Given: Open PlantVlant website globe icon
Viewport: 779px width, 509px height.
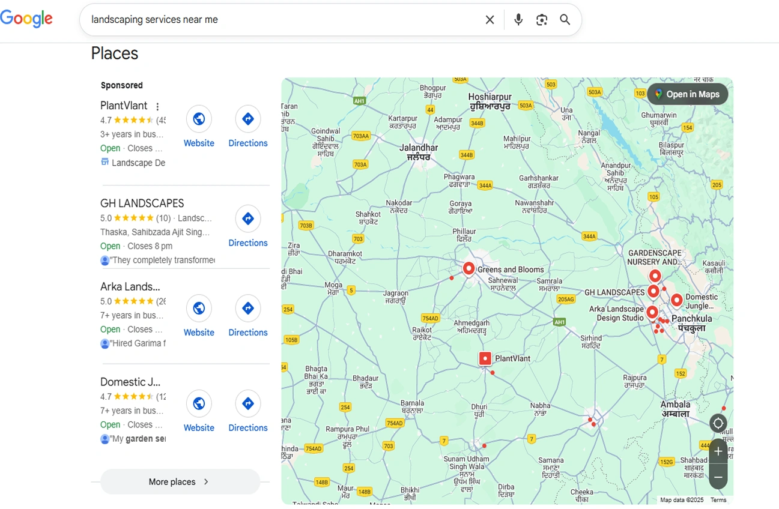Looking at the screenshot, I should pos(199,119).
